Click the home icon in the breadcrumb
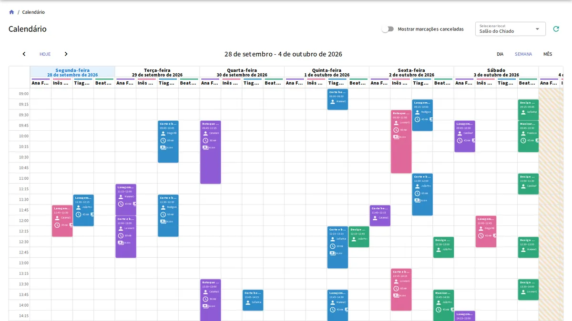This screenshot has width=572, height=321. pyautogui.click(x=11, y=12)
